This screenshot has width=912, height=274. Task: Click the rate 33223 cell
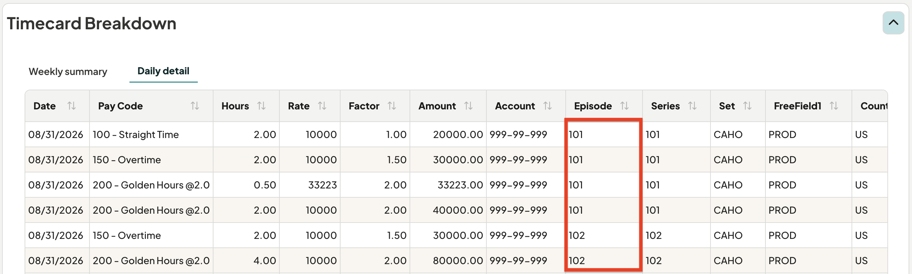(x=310, y=185)
